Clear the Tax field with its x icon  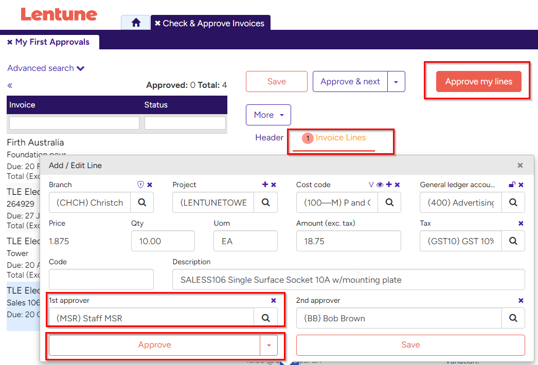click(521, 223)
